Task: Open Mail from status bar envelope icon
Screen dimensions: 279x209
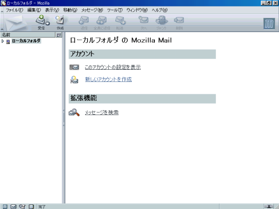Action: [x=13, y=207]
